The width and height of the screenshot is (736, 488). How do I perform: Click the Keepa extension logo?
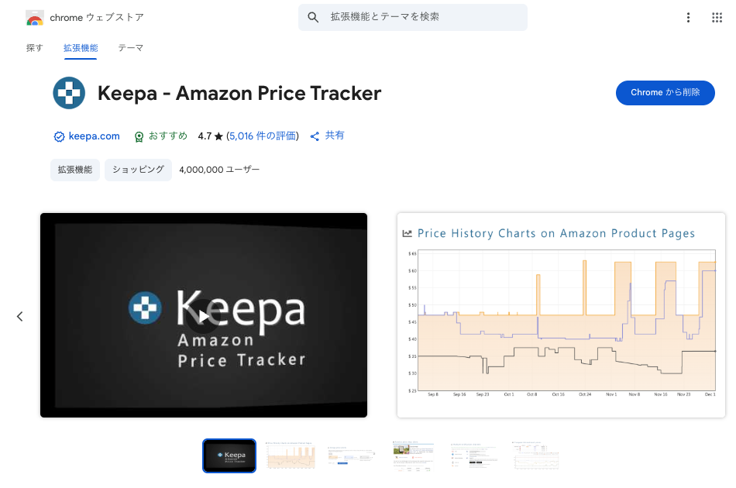(69, 94)
